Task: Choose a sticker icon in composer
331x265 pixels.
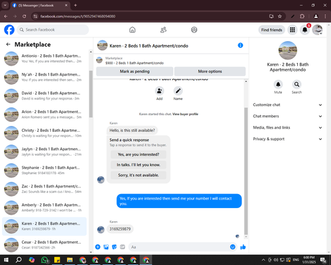Action: coord(115,247)
